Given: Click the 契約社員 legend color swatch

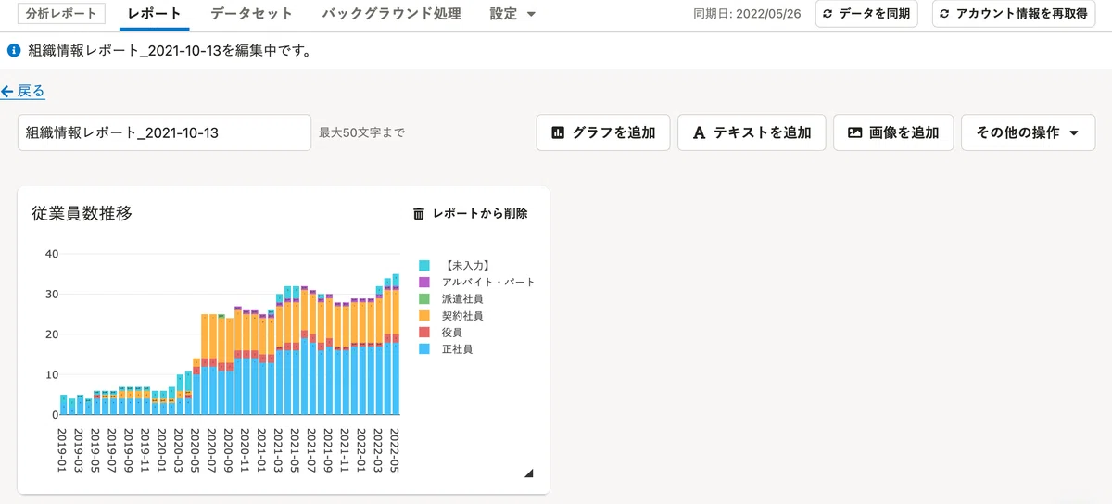Looking at the screenshot, I should [x=424, y=316].
